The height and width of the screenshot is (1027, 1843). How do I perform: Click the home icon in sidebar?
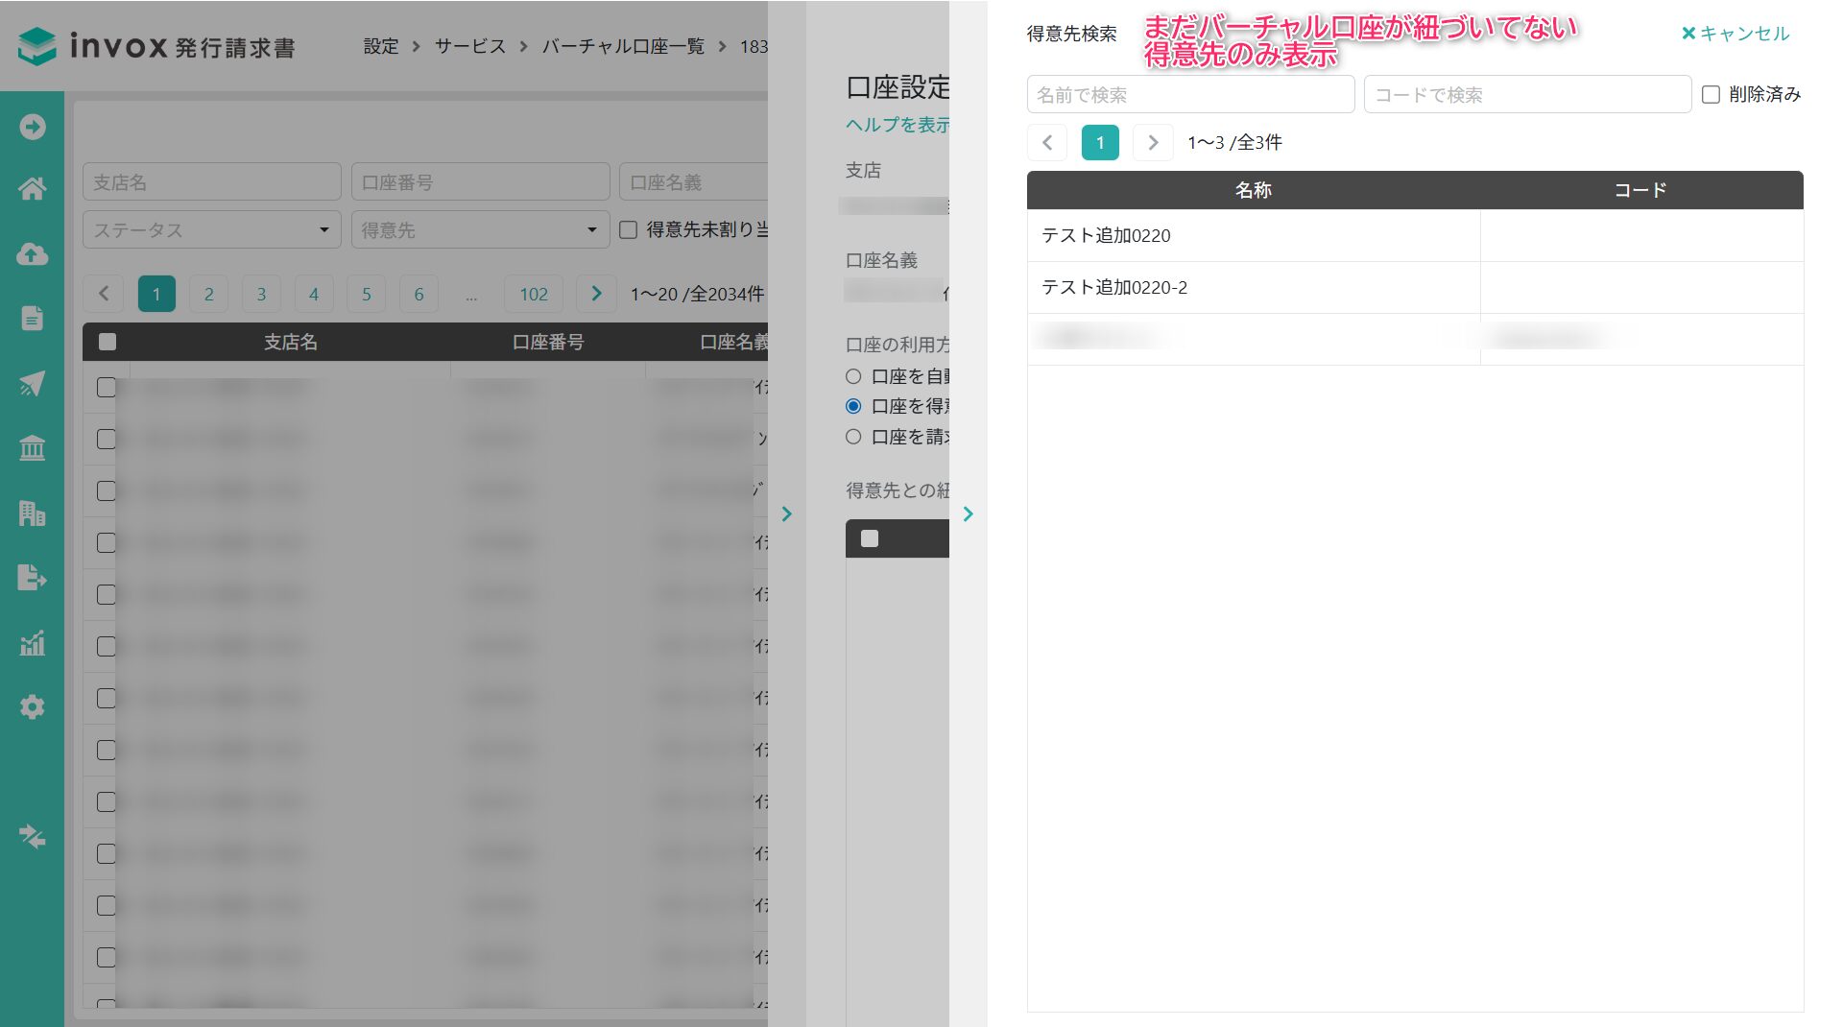[32, 189]
